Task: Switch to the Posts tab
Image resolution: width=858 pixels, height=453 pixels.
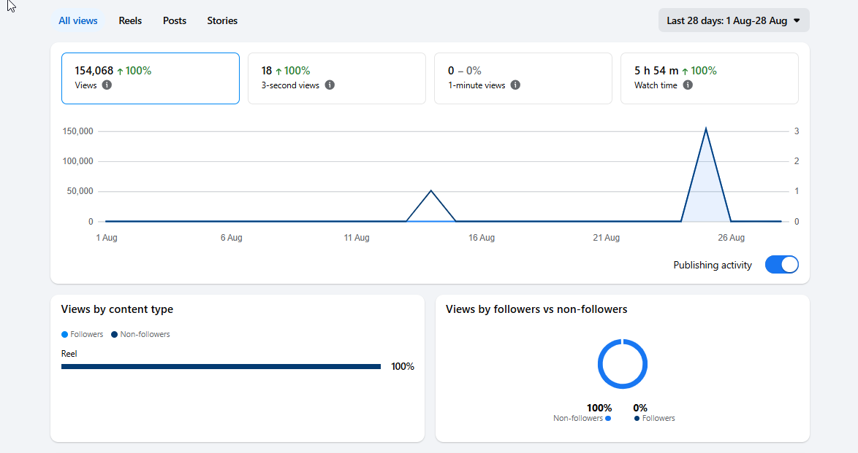Action: (x=175, y=20)
